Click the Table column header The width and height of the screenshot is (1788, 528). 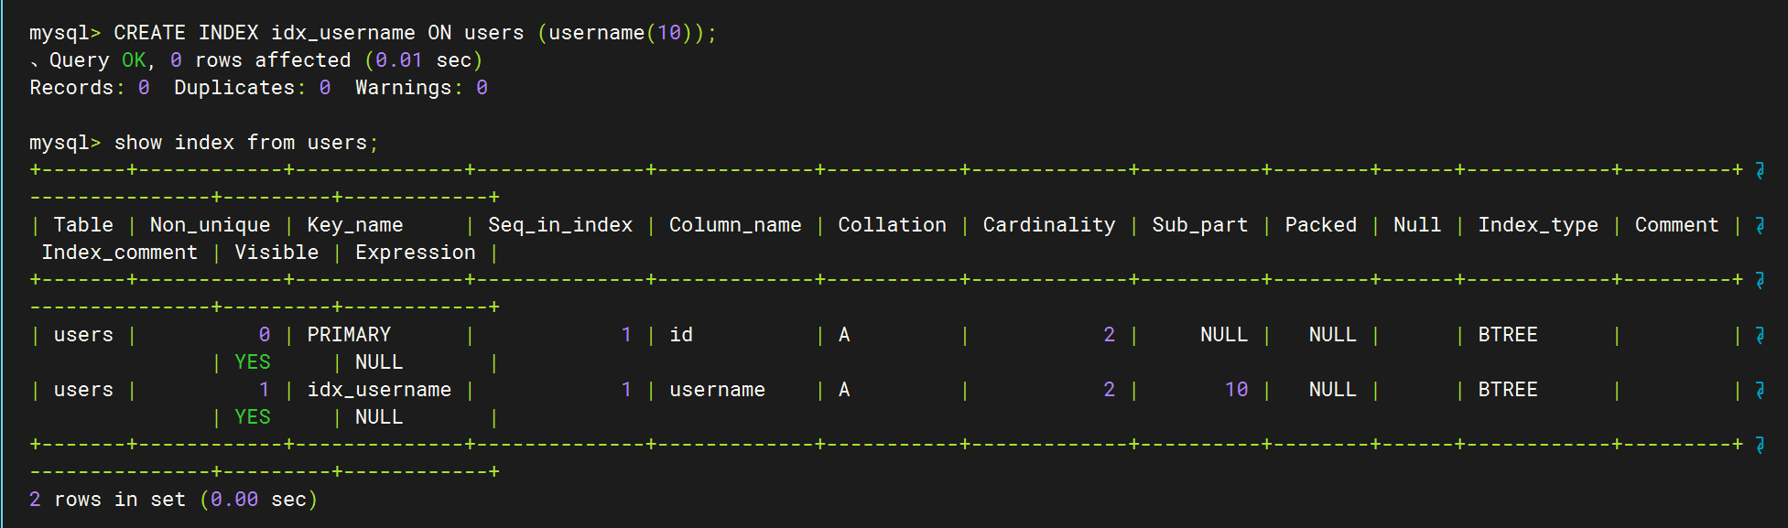83,225
